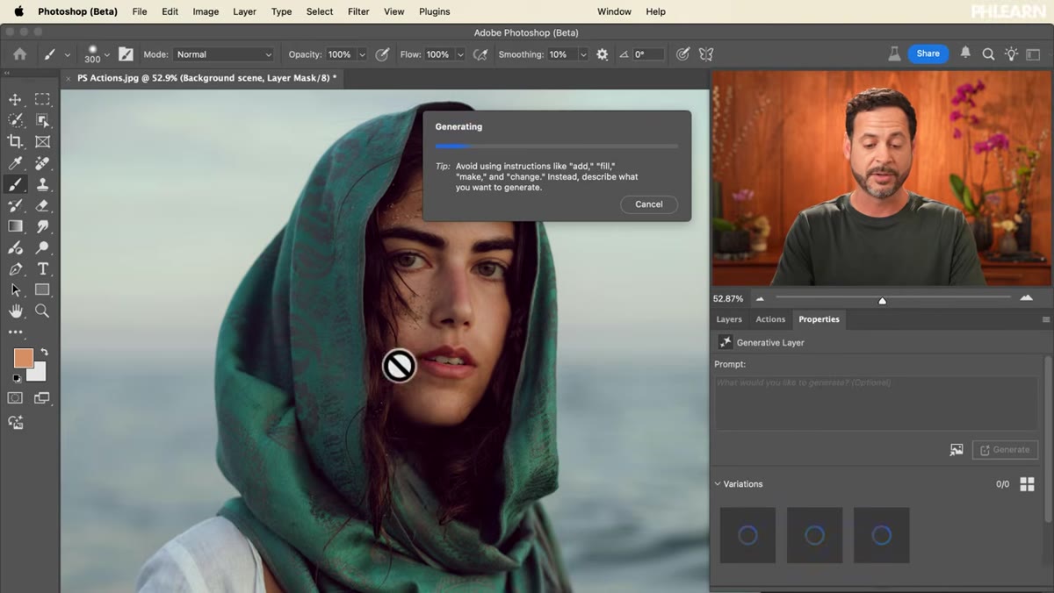Select the Remove tool below History Brush
Image resolution: width=1054 pixels, height=593 pixels.
tap(15, 247)
